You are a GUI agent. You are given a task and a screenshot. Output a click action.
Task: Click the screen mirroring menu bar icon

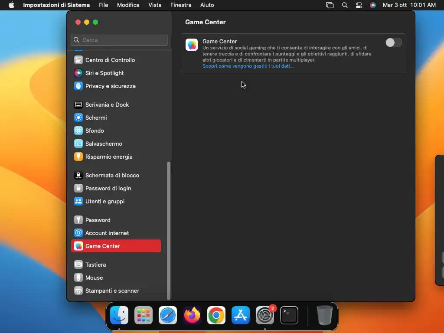coord(330,5)
